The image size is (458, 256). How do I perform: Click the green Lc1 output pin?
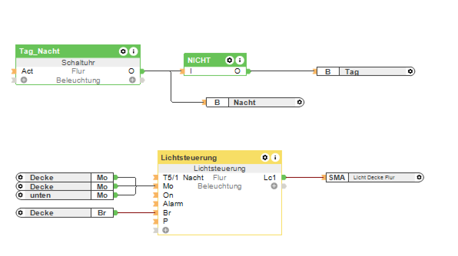(284, 177)
